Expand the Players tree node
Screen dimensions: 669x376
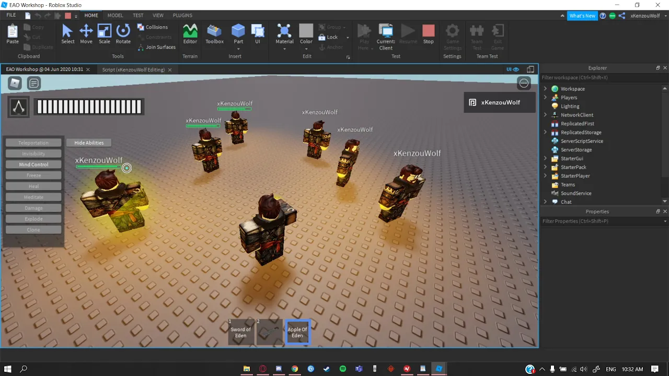[545, 98]
